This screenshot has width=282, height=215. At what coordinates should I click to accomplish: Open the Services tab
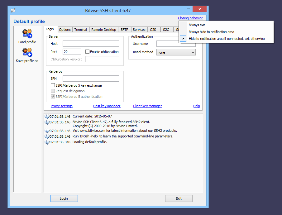coord(139,29)
